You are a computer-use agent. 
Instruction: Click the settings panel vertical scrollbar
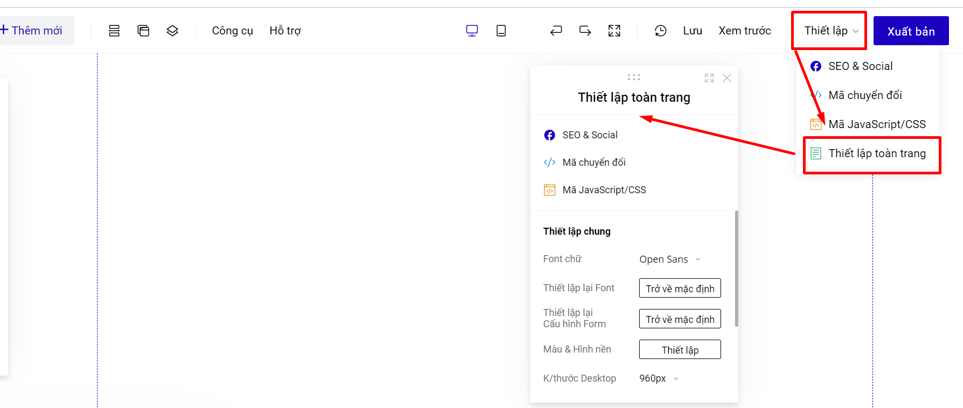[736, 268]
